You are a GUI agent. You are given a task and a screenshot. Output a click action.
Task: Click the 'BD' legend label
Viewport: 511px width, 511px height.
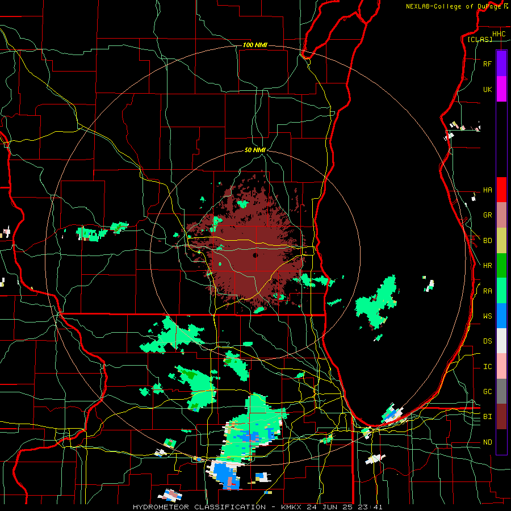click(487, 241)
